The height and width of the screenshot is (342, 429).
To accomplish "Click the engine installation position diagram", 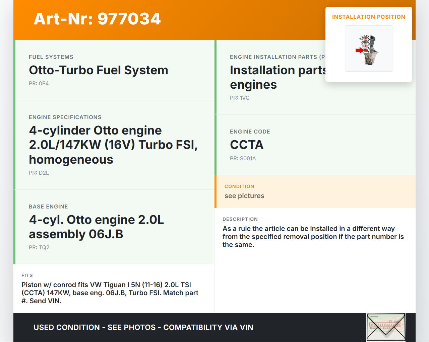I will click(369, 49).
